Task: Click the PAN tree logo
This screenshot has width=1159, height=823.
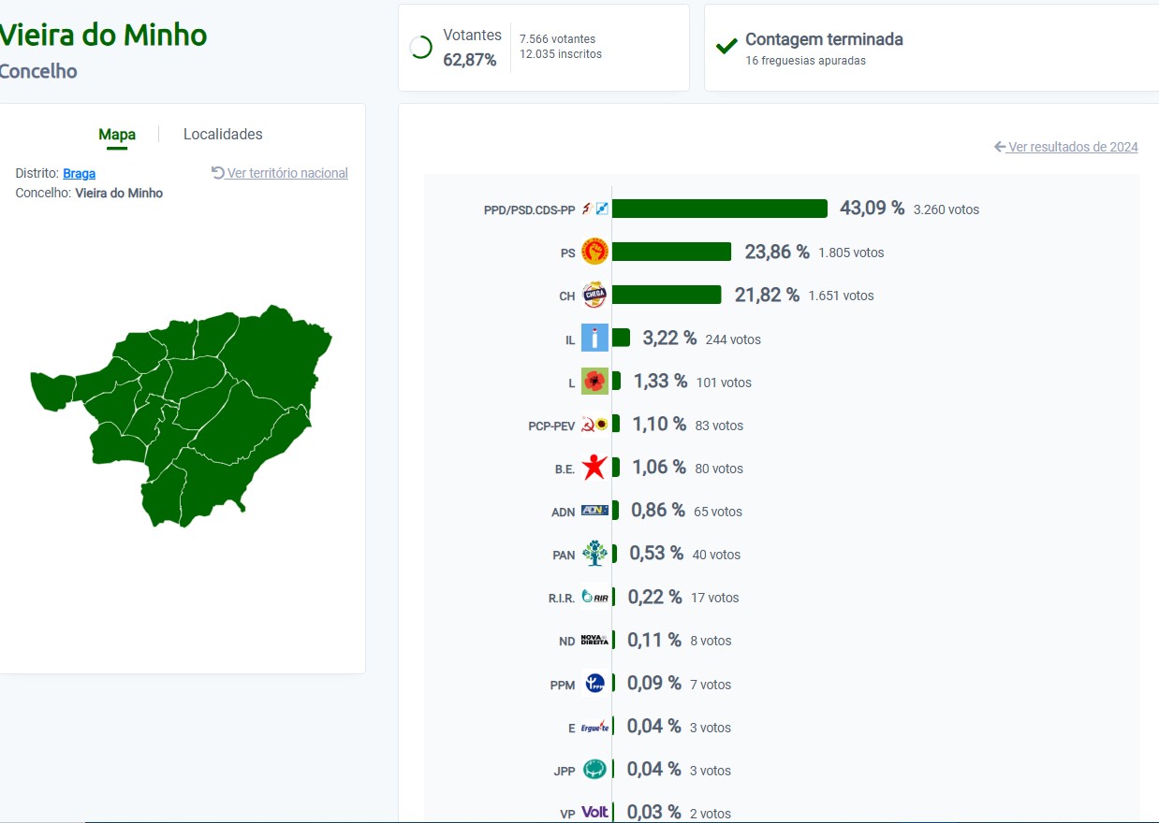Action: 594,554
